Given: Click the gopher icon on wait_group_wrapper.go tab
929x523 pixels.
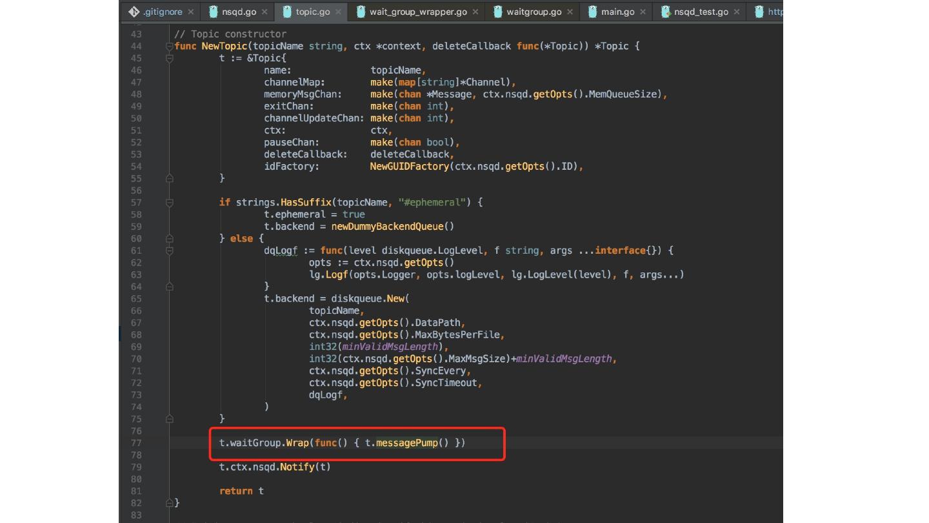Looking at the screenshot, I should tap(361, 12).
